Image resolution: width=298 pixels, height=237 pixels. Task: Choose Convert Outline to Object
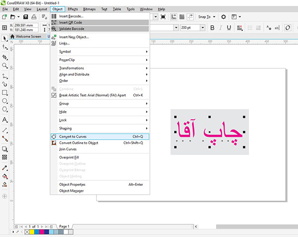(100, 143)
